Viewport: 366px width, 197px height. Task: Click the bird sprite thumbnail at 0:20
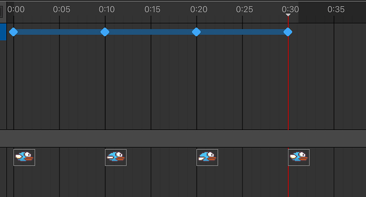tap(207, 158)
